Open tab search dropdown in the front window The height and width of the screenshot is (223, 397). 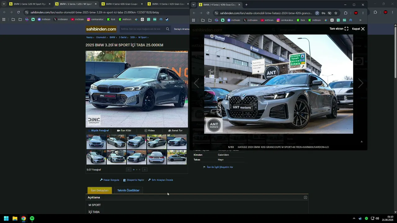point(194,5)
